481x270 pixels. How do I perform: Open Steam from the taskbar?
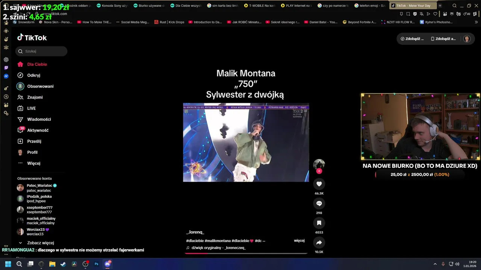pyautogui.click(x=63, y=264)
